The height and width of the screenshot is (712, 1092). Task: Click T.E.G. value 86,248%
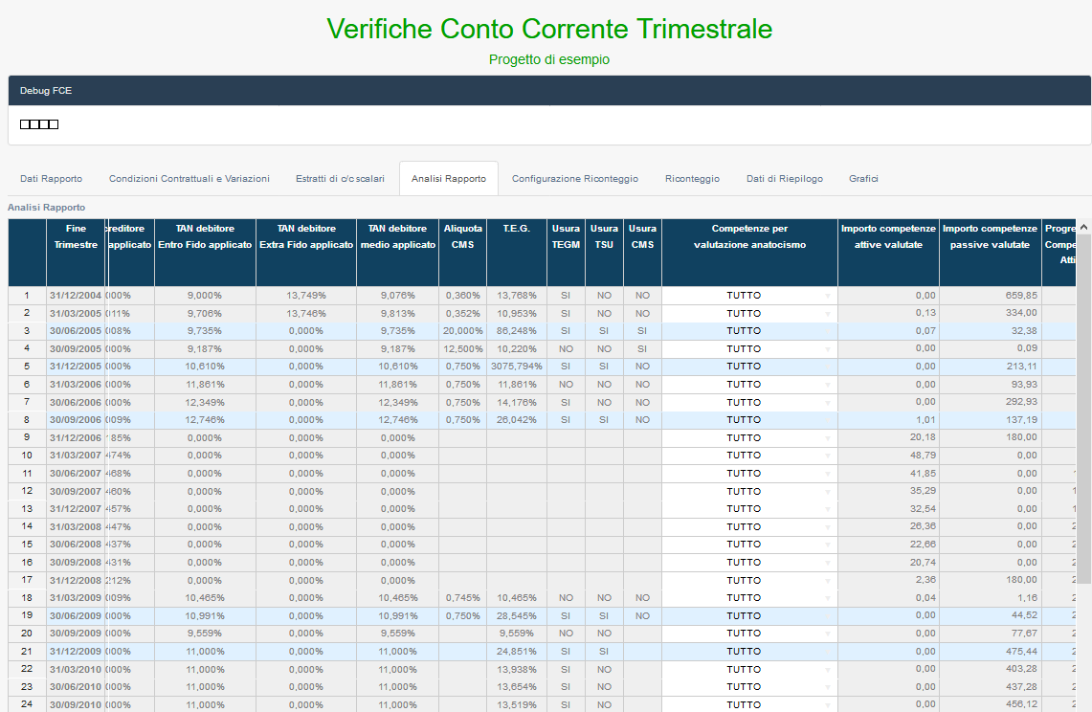tap(517, 331)
